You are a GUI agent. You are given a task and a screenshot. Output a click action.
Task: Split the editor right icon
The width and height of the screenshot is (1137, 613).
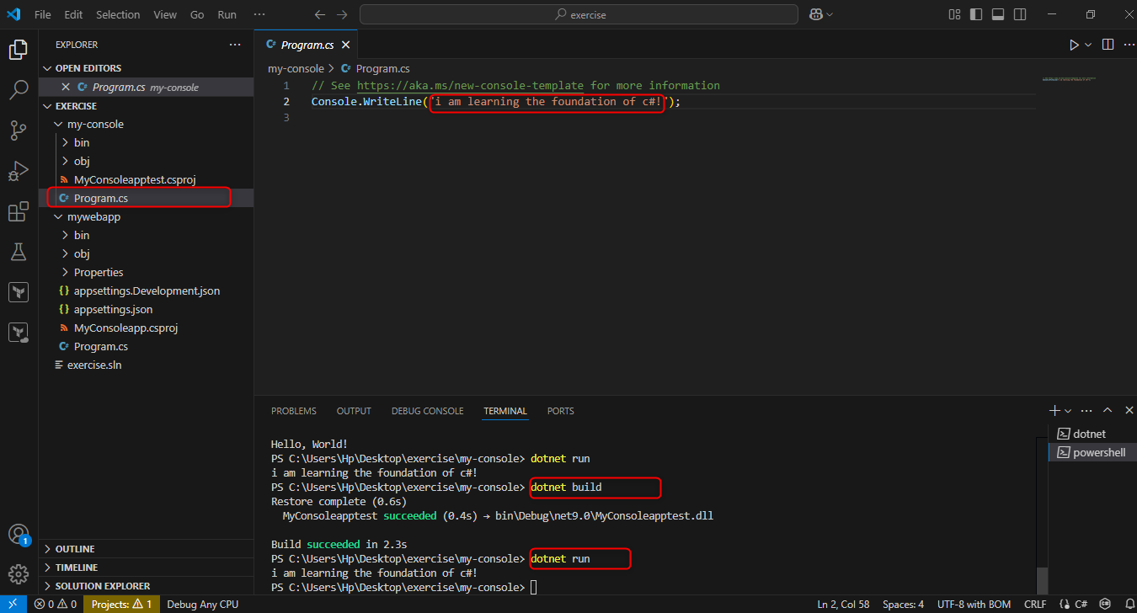(x=1108, y=45)
